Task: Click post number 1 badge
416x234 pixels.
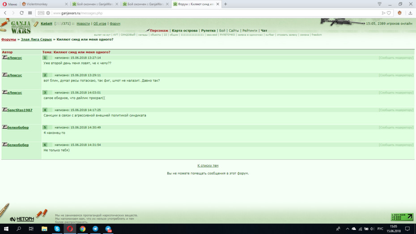Action: [x=45, y=58]
